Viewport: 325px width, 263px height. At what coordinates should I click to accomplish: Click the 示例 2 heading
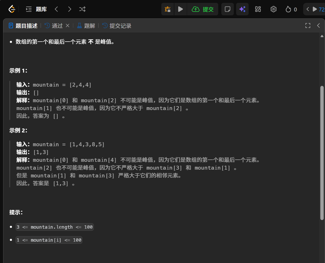click(x=18, y=130)
